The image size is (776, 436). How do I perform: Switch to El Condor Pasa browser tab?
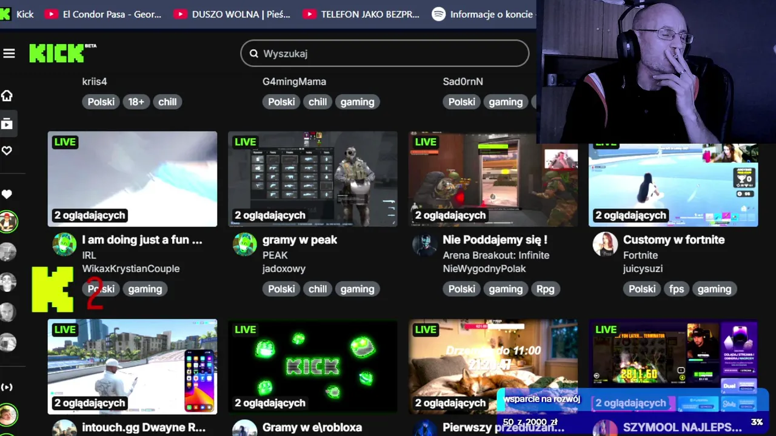[103, 14]
